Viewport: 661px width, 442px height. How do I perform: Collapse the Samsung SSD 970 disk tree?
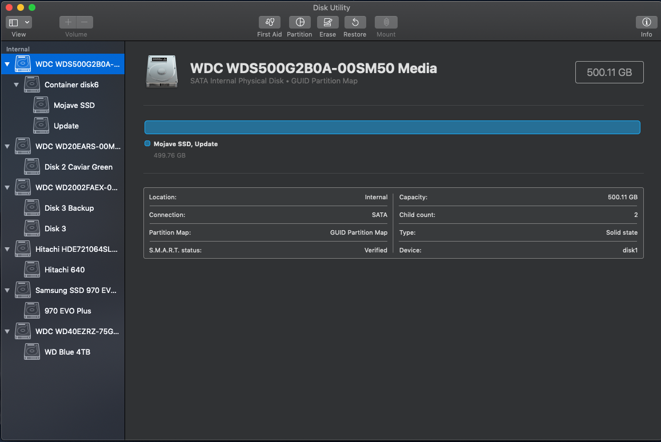(x=7, y=290)
